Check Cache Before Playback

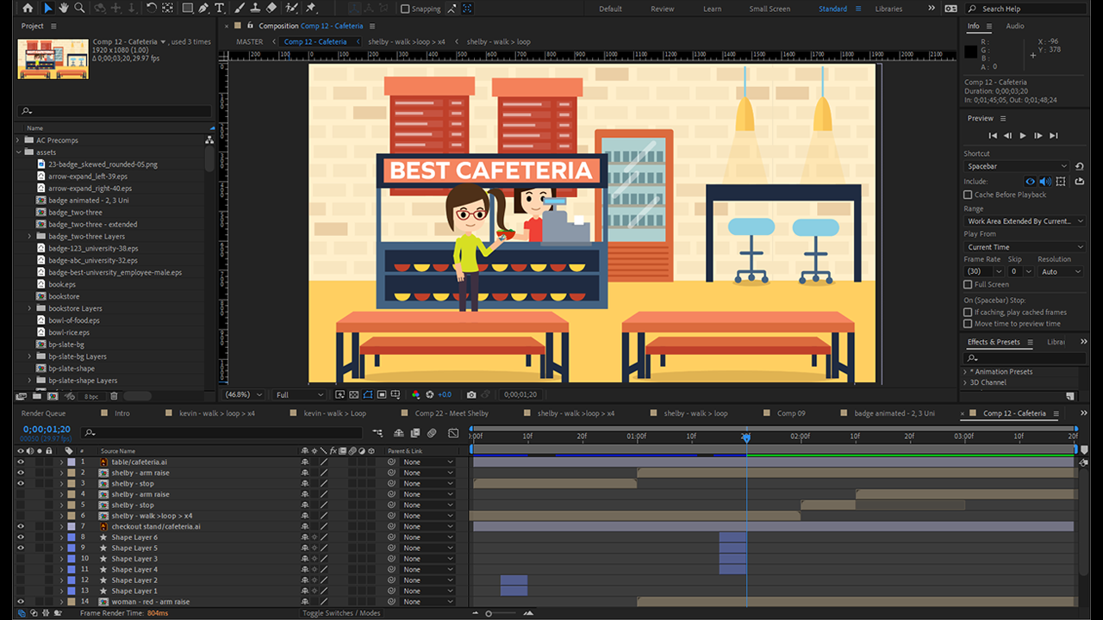click(x=968, y=195)
